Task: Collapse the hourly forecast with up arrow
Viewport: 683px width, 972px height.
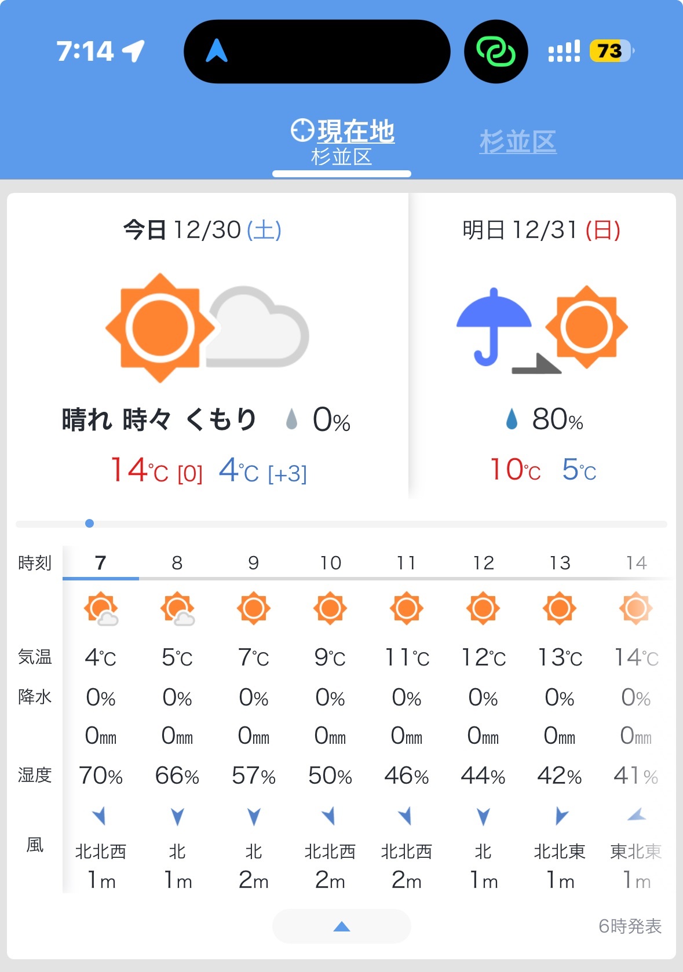Action: [x=342, y=926]
